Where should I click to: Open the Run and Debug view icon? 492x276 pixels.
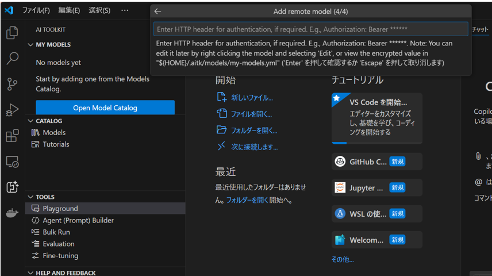(12, 110)
